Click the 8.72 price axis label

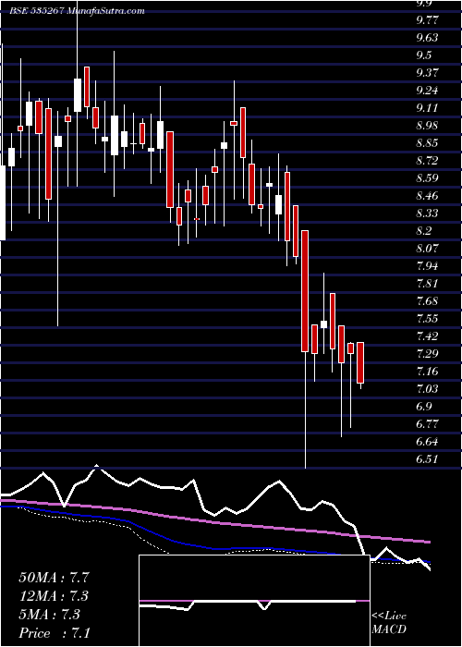coord(427,161)
